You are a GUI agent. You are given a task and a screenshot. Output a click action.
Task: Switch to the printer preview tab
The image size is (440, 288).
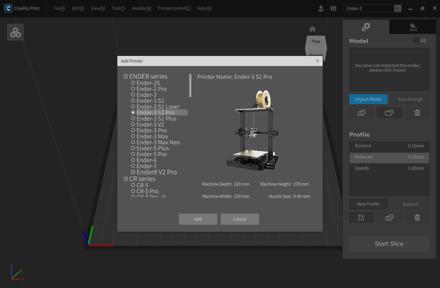pos(413,27)
